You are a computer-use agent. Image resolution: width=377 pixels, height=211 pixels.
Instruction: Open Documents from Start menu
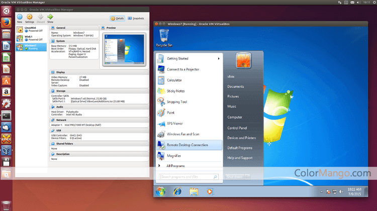(x=236, y=86)
